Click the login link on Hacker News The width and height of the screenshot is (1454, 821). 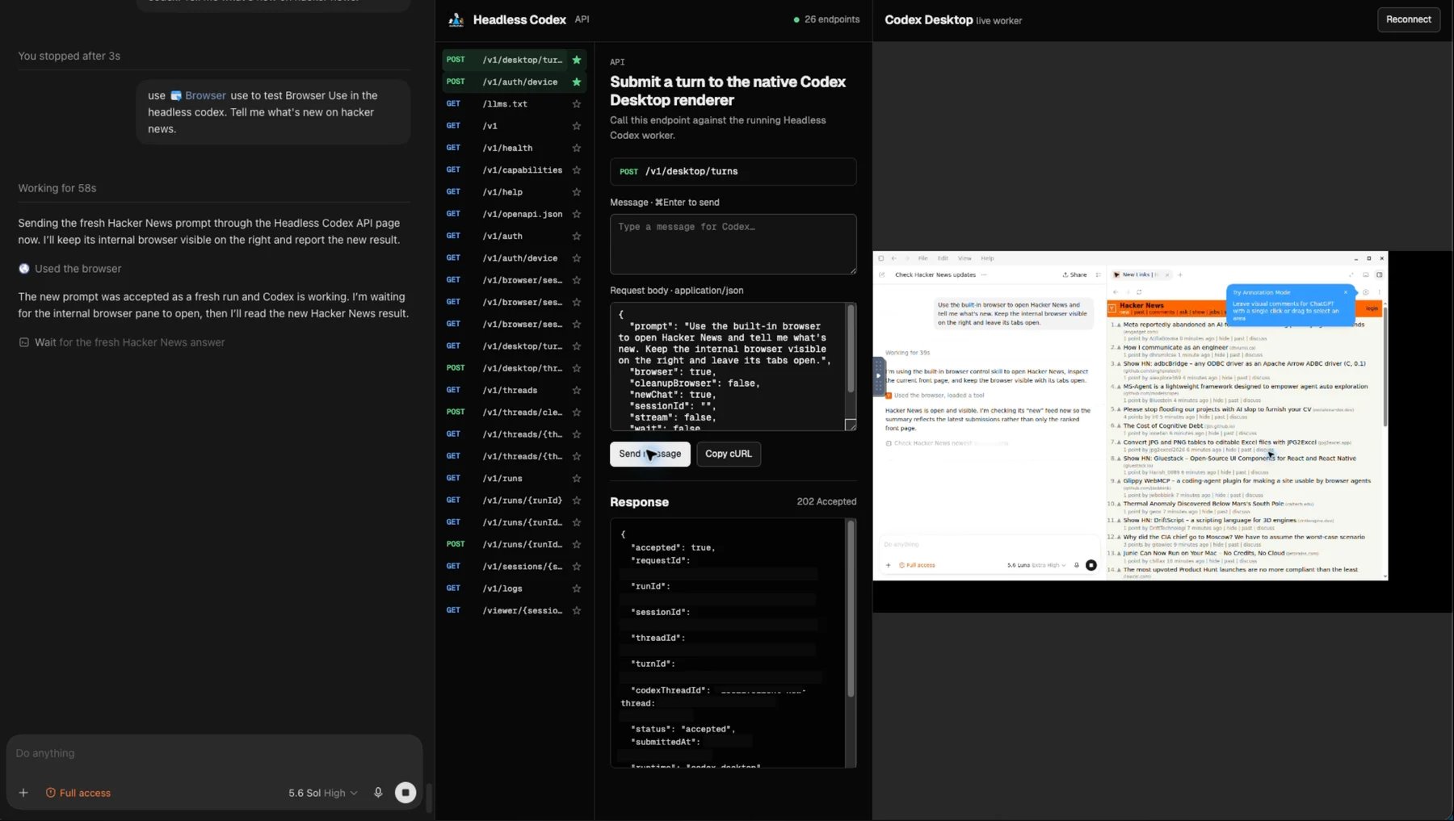(1372, 308)
